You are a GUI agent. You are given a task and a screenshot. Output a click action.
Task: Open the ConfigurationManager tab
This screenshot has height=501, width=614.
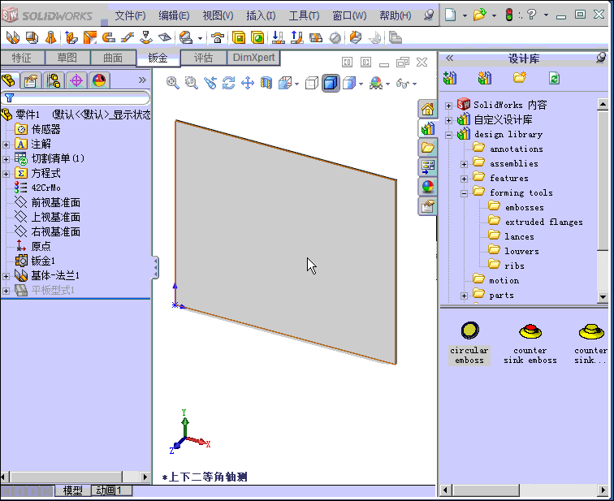54,80
